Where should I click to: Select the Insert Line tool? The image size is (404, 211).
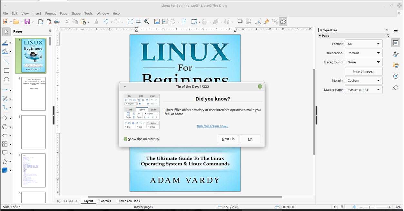[6, 62]
